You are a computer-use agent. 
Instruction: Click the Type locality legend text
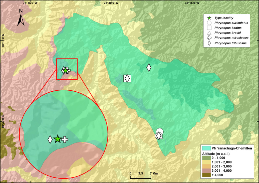[224, 18]
